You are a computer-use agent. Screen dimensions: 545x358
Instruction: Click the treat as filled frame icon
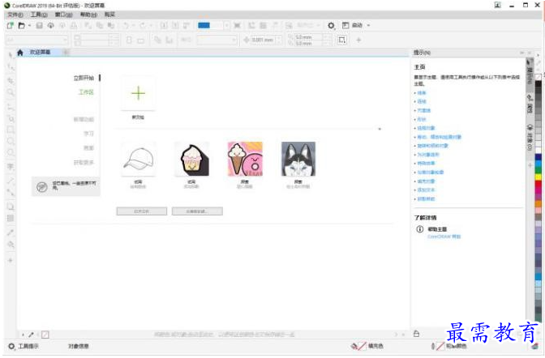pos(341,40)
